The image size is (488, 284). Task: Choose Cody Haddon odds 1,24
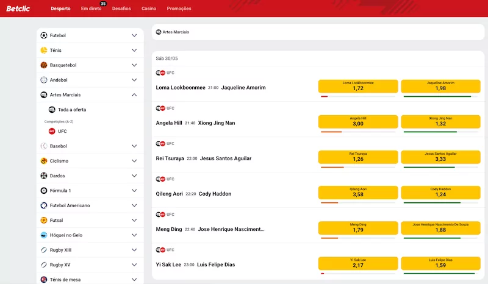tap(440, 193)
